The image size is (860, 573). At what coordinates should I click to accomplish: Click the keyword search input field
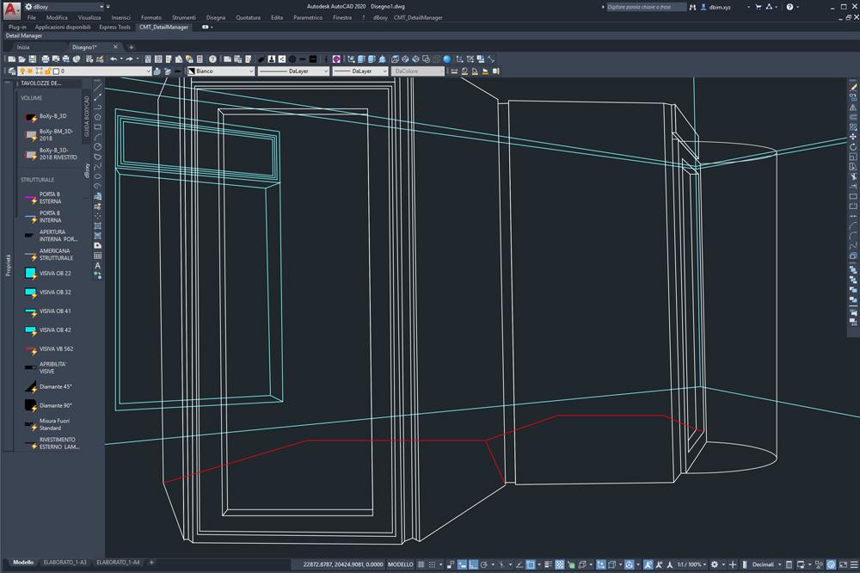tap(646, 7)
